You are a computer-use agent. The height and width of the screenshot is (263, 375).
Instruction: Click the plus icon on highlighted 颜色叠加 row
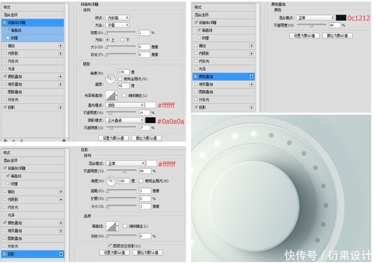point(252,77)
